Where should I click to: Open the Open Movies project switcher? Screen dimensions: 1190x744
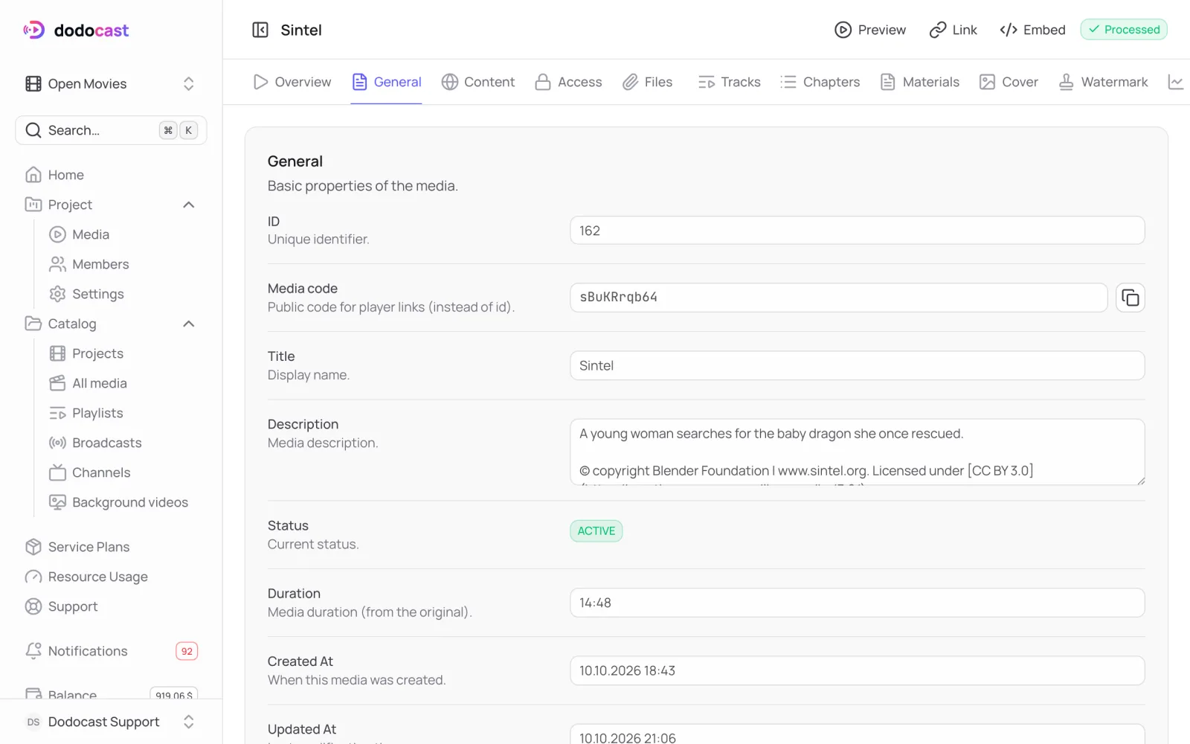(x=111, y=83)
